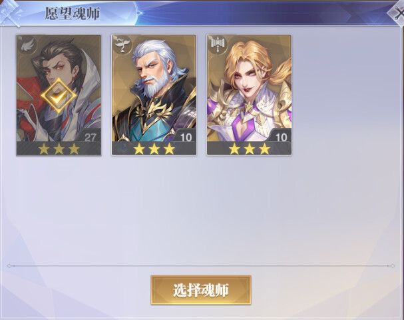Close the 愿望魂师 panel with the X
The image size is (404, 320).
pyautogui.click(x=398, y=13)
